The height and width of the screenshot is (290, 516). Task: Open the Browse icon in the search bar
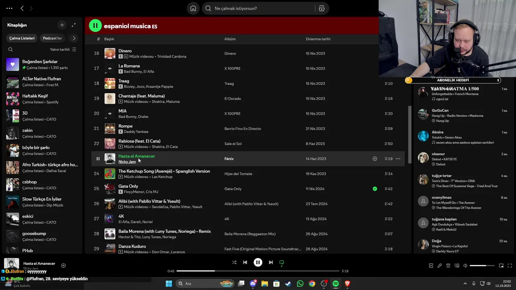point(321,8)
